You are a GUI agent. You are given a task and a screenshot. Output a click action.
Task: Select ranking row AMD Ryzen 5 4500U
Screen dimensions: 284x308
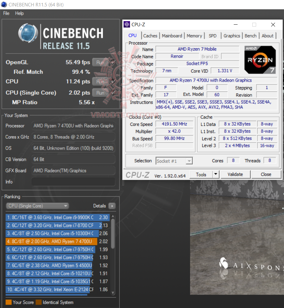pos(57,265)
